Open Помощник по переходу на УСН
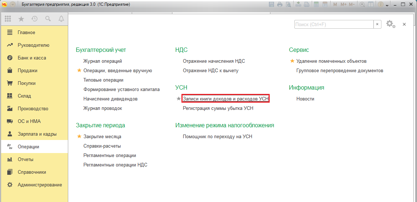 pos(217,137)
